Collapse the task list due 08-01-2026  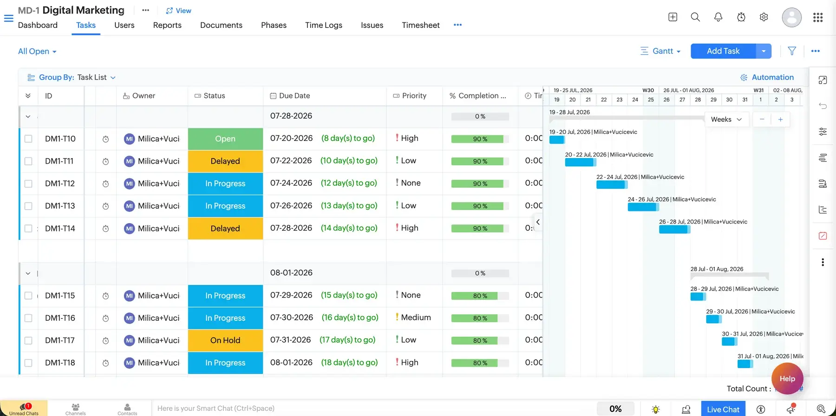28,274
